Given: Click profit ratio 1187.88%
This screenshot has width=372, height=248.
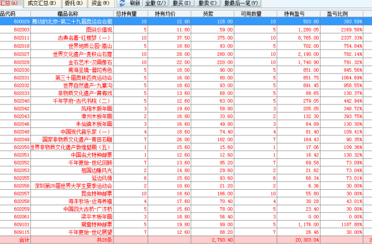Looking at the screenshot, I should tap(352, 224).
